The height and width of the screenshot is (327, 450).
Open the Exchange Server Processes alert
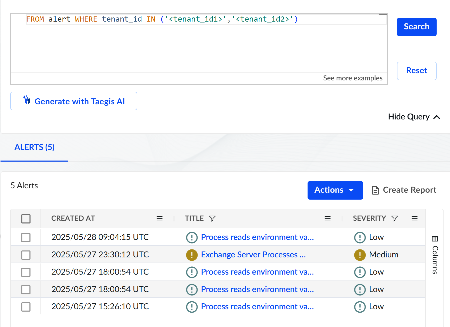[253, 255]
